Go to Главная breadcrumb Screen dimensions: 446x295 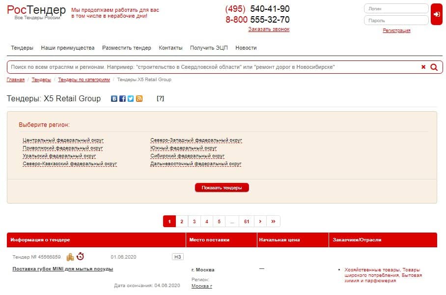coord(16,80)
